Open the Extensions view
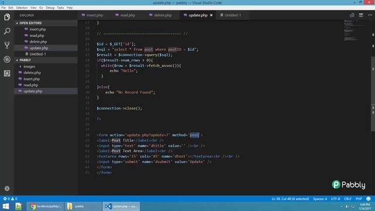The height and width of the screenshot is (211, 375). point(7,73)
